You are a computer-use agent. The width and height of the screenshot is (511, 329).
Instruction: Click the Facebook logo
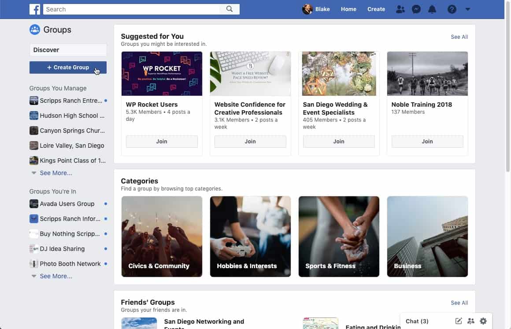35,9
